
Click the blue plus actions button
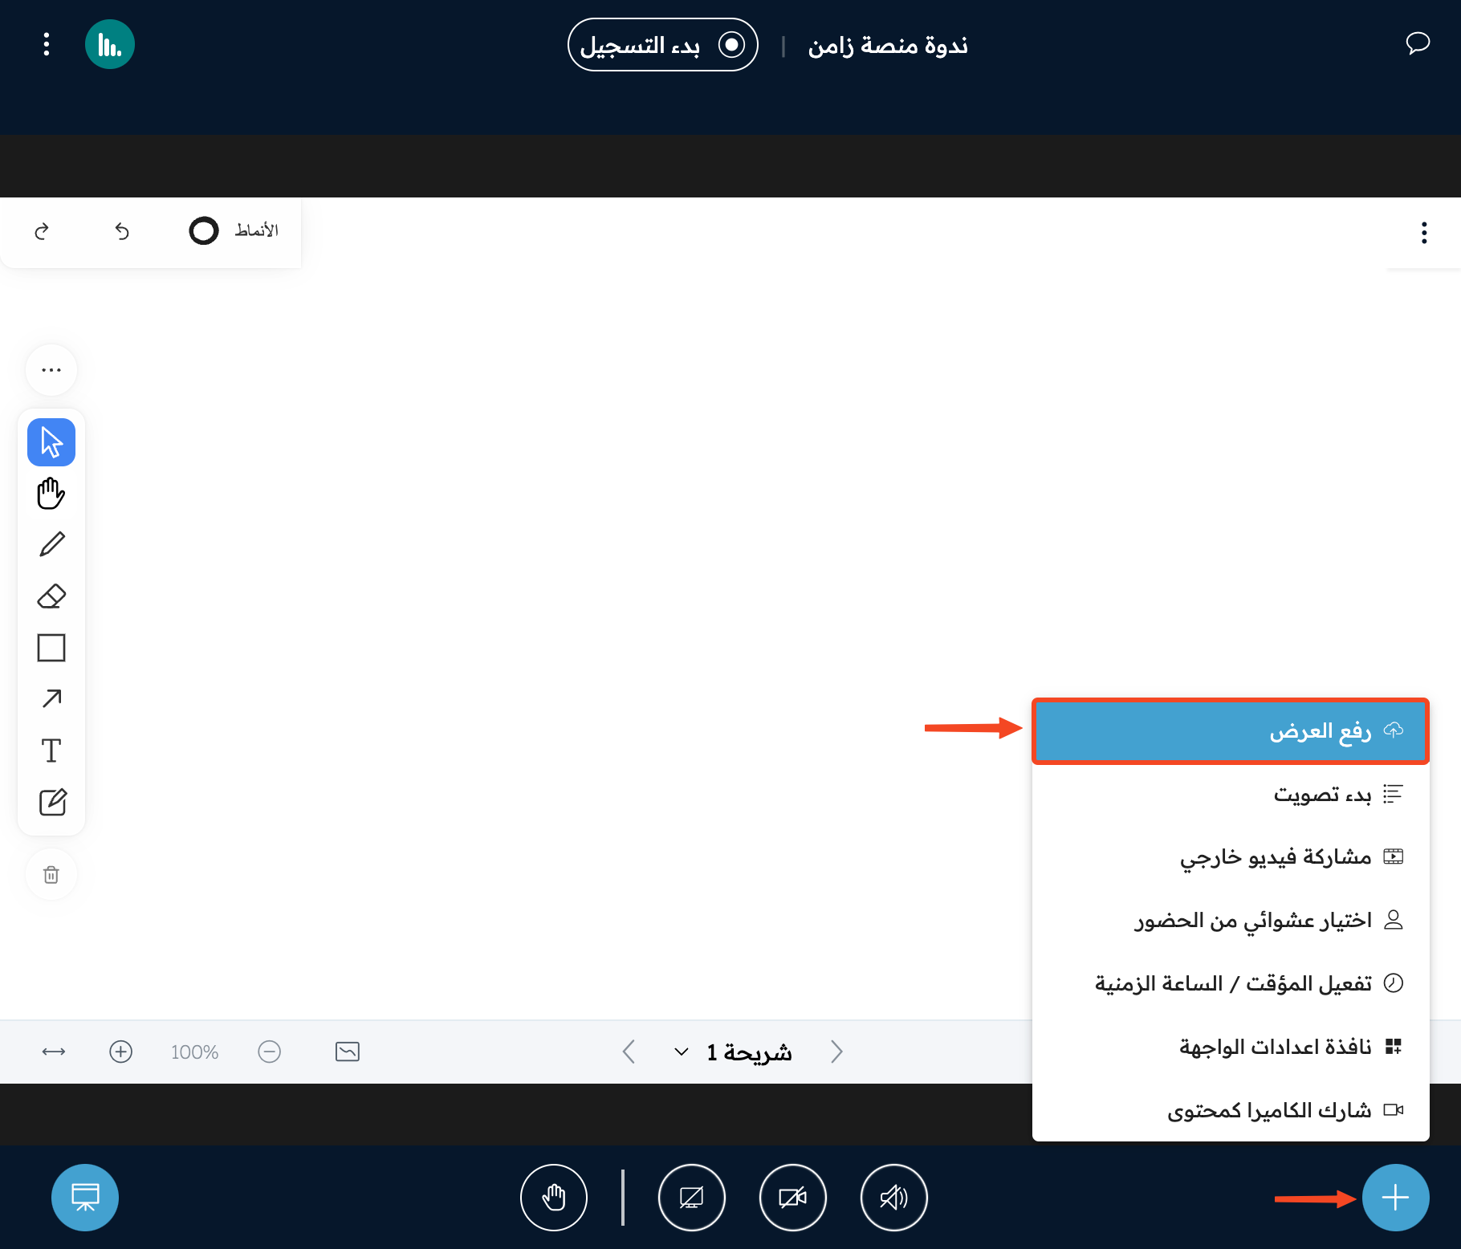pos(1395,1198)
